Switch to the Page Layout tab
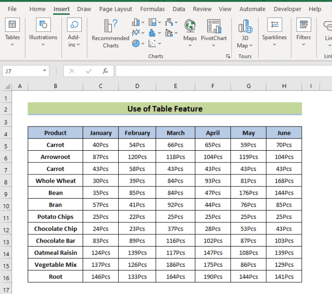 (116, 9)
